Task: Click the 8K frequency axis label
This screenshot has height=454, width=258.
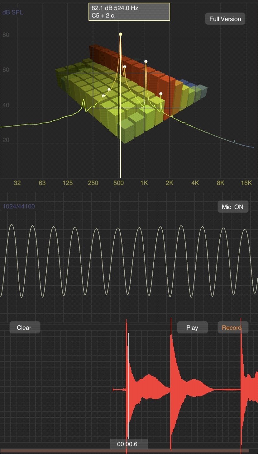Action: pos(221,183)
